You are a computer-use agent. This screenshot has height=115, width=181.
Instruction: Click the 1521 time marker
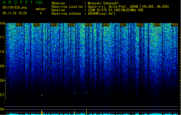[19, 25]
